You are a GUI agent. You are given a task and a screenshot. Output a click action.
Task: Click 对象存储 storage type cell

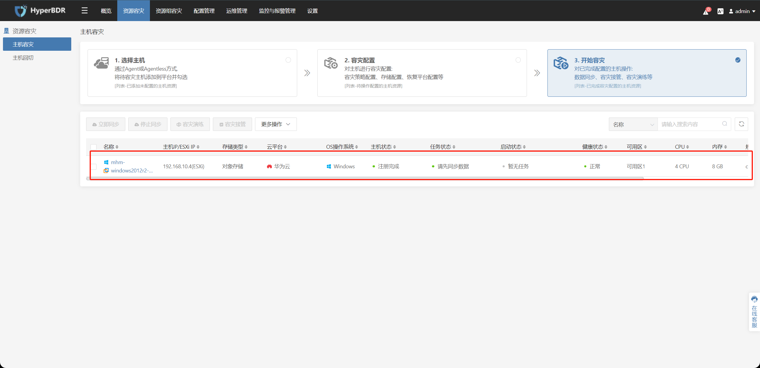[233, 166]
